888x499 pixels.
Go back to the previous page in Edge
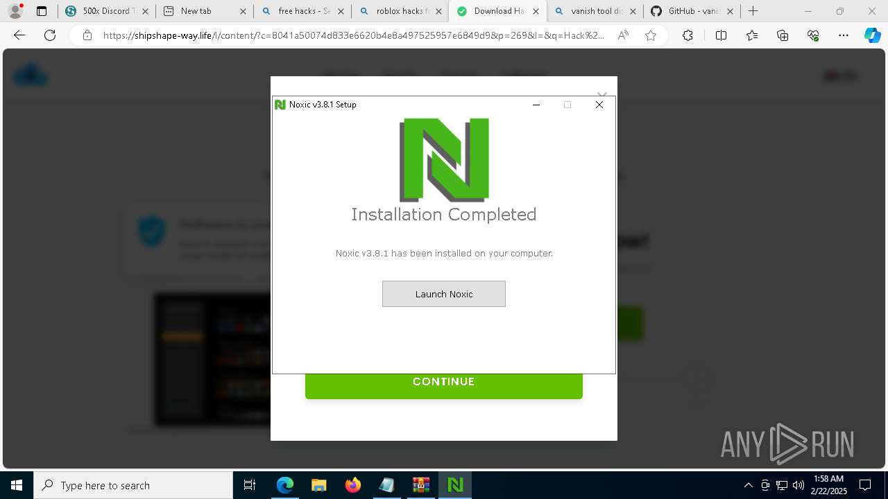[19, 35]
